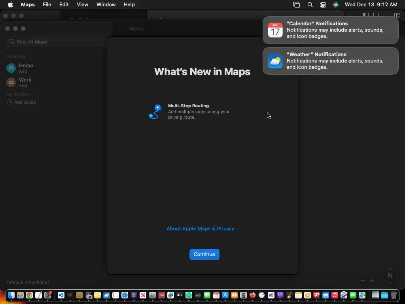Image resolution: width=405 pixels, height=304 pixels.
Task: Click the Continue button
Action: (x=204, y=255)
